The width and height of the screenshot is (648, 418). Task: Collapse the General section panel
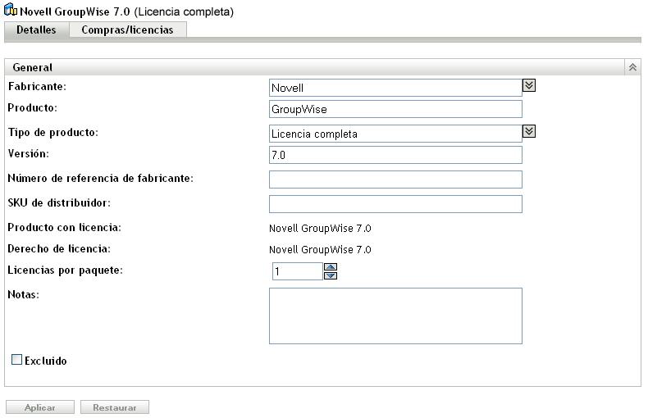click(x=632, y=67)
